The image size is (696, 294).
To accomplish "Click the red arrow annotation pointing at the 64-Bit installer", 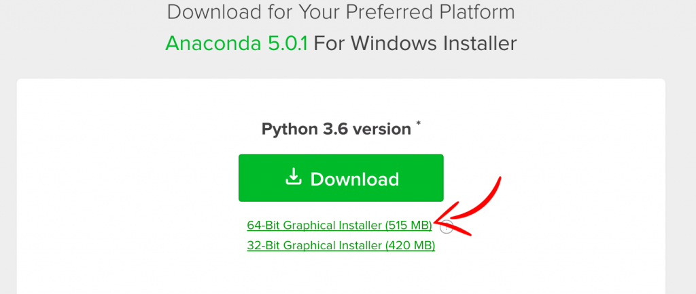I will tap(468, 207).
